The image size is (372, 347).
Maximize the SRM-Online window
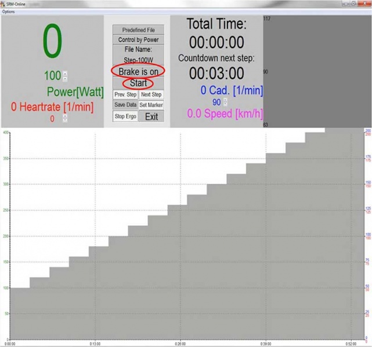coord(353,3)
